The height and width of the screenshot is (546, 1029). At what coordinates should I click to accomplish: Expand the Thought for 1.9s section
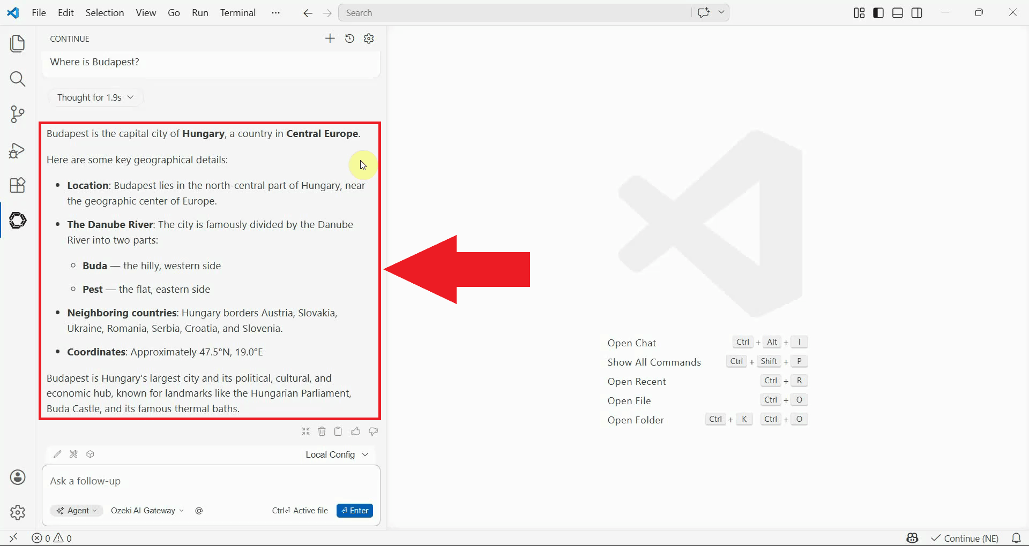(95, 97)
